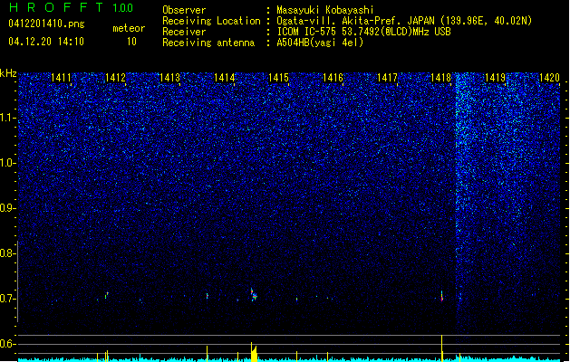570x362 pixels.
Task: Click the tallest yellow intensity spike at 1418
Action: [x=441, y=348]
